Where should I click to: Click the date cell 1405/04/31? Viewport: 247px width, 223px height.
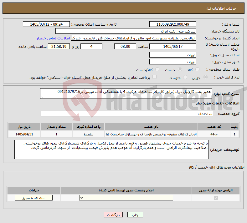(24, 134)
